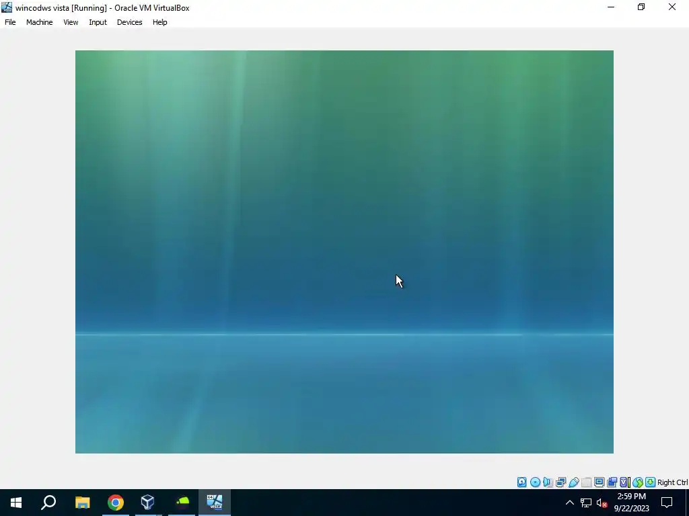The height and width of the screenshot is (516, 689).
Task: Open File Explorer from the taskbar
Action: point(82,503)
